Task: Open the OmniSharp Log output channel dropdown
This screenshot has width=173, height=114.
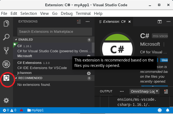Action: [x=144, y=92]
